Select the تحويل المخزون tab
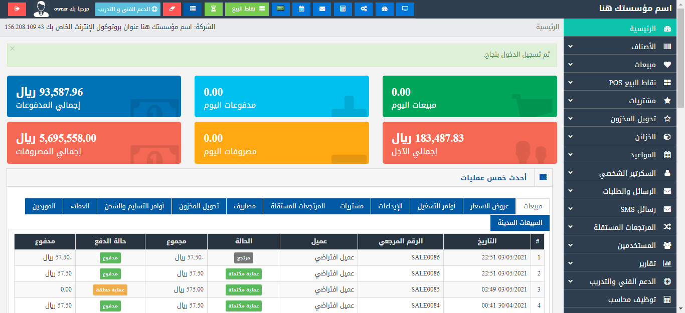The width and height of the screenshot is (685, 313). pos(199,206)
